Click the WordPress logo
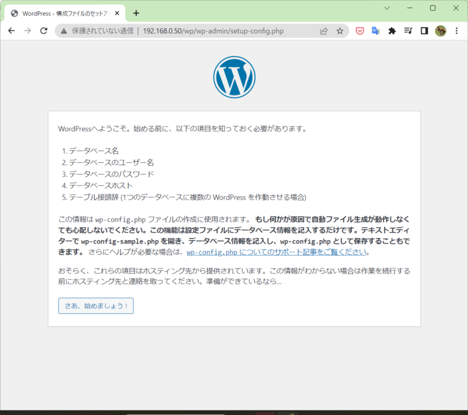 pos(235,77)
